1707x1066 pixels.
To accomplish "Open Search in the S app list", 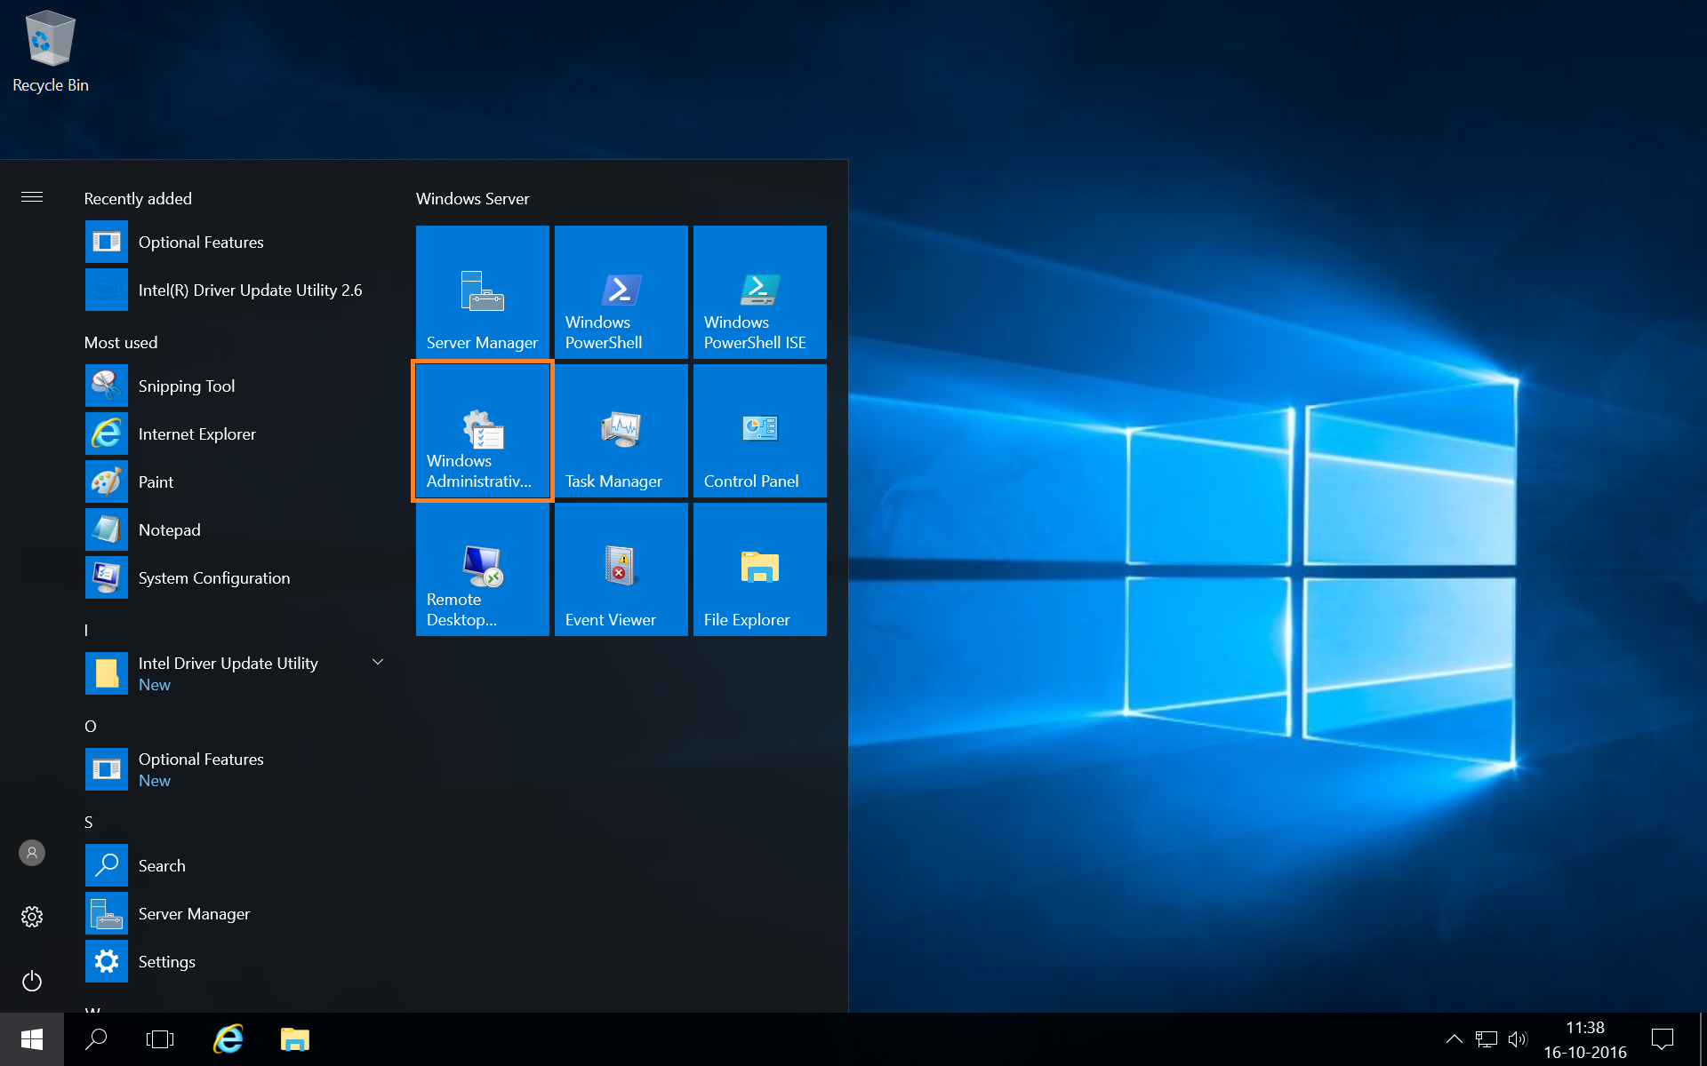I will (238, 866).
